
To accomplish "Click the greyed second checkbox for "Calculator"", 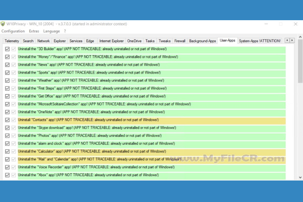I will click(x=13, y=151).
